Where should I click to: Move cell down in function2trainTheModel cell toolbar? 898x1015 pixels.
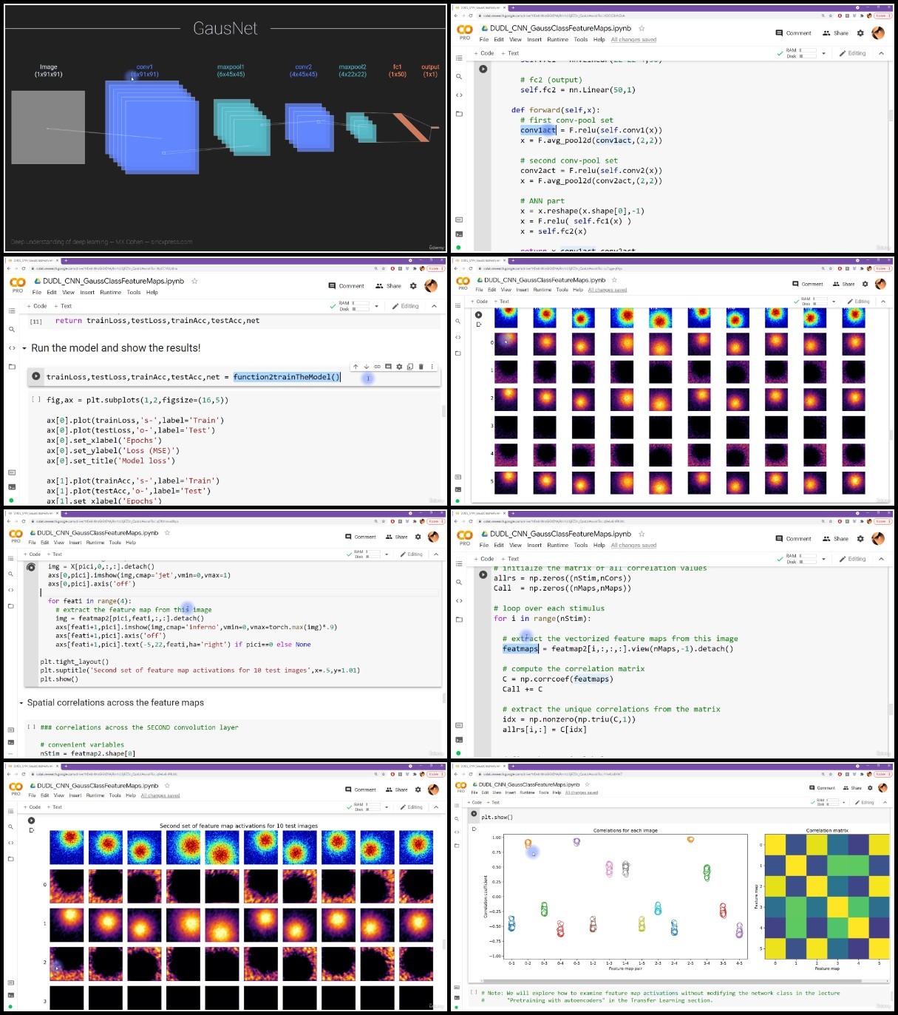(366, 367)
